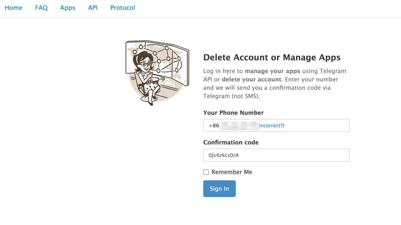Click the "Incorrect?" link beside the number
Image resolution: width=401 pixels, height=225 pixels.
pos(271,126)
